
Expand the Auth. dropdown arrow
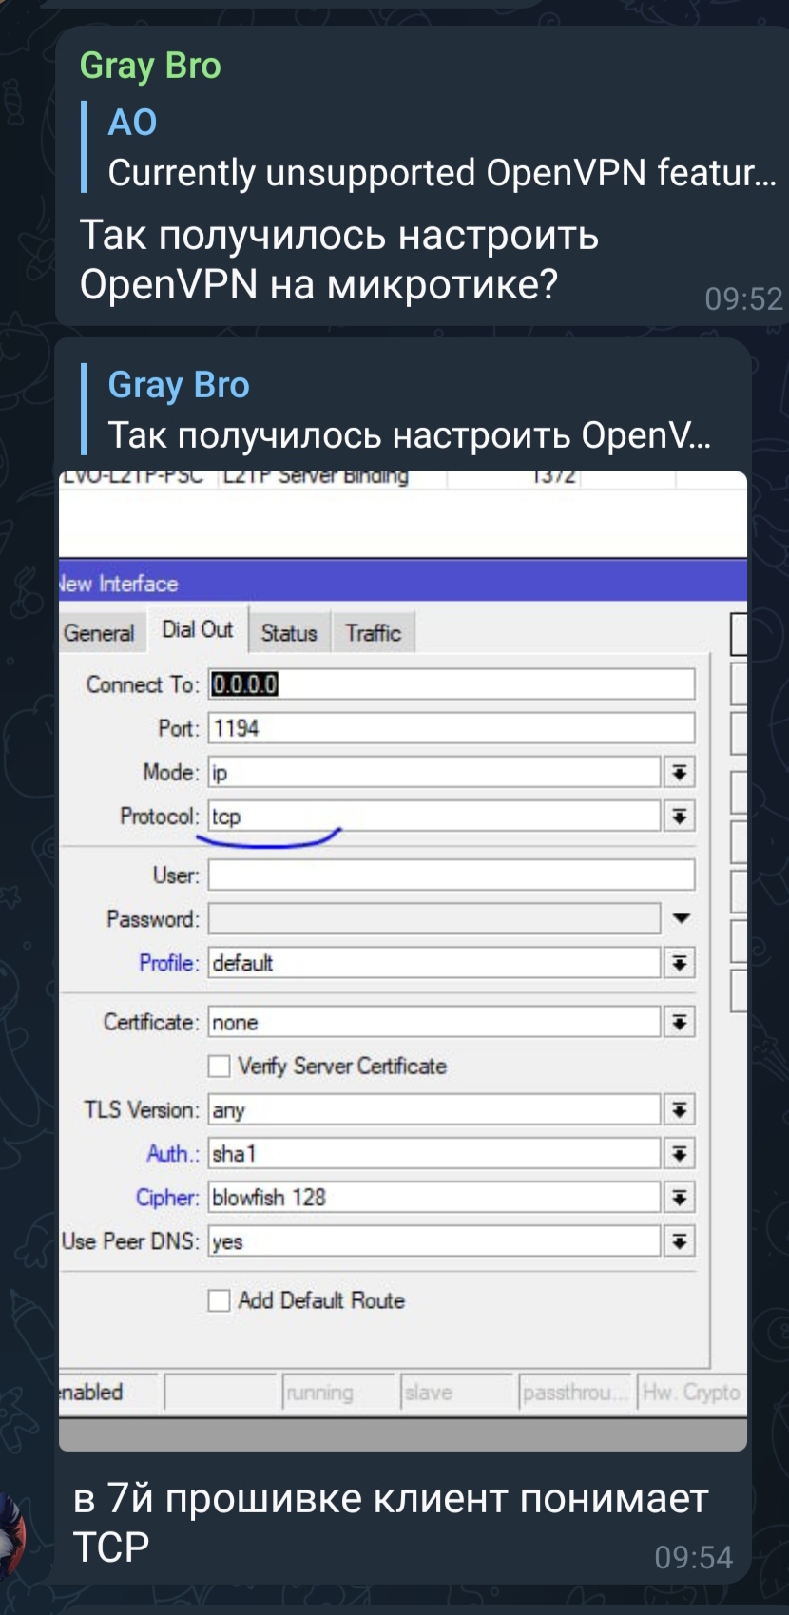679,1154
